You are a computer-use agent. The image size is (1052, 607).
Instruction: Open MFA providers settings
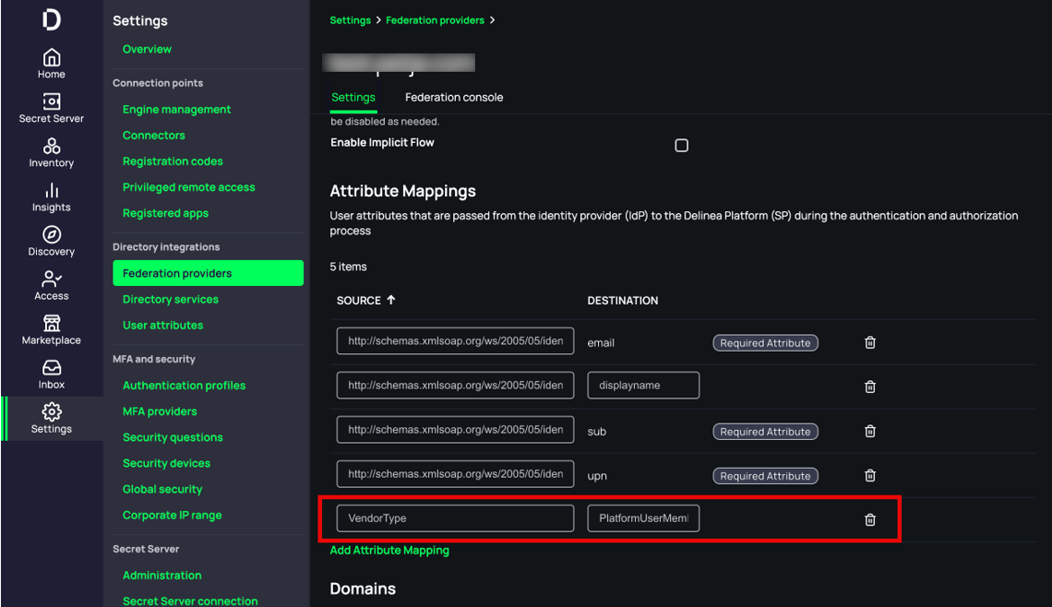[x=160, y=411]
